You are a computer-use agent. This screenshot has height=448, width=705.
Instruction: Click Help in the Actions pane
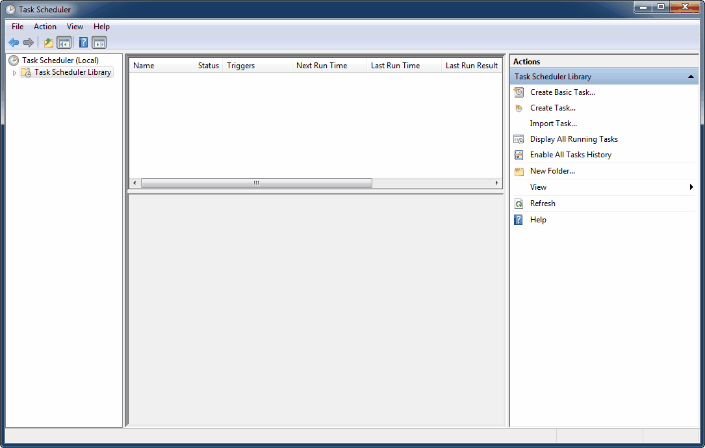pos(538,220)
